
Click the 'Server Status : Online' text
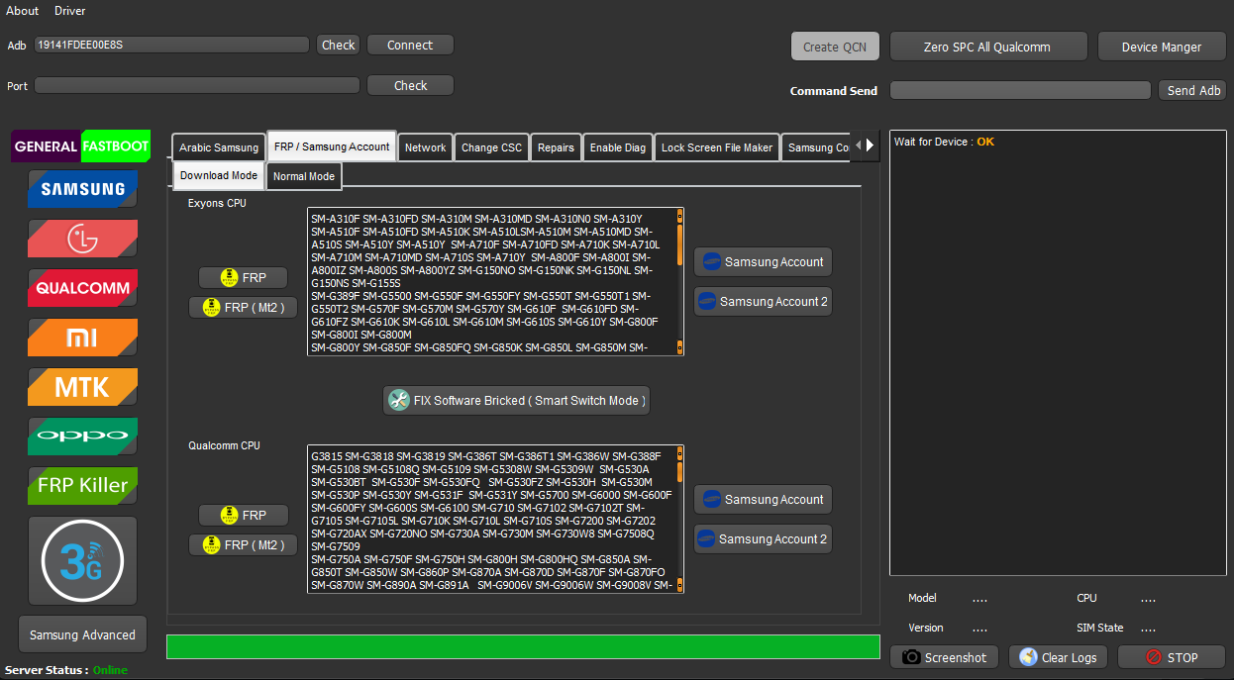click(66, 670)
